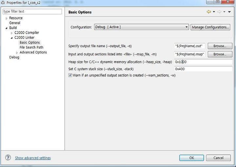Select C2000 Linker tree item
This screenshot has width=236, height=167.
click(x=24, y=38)
